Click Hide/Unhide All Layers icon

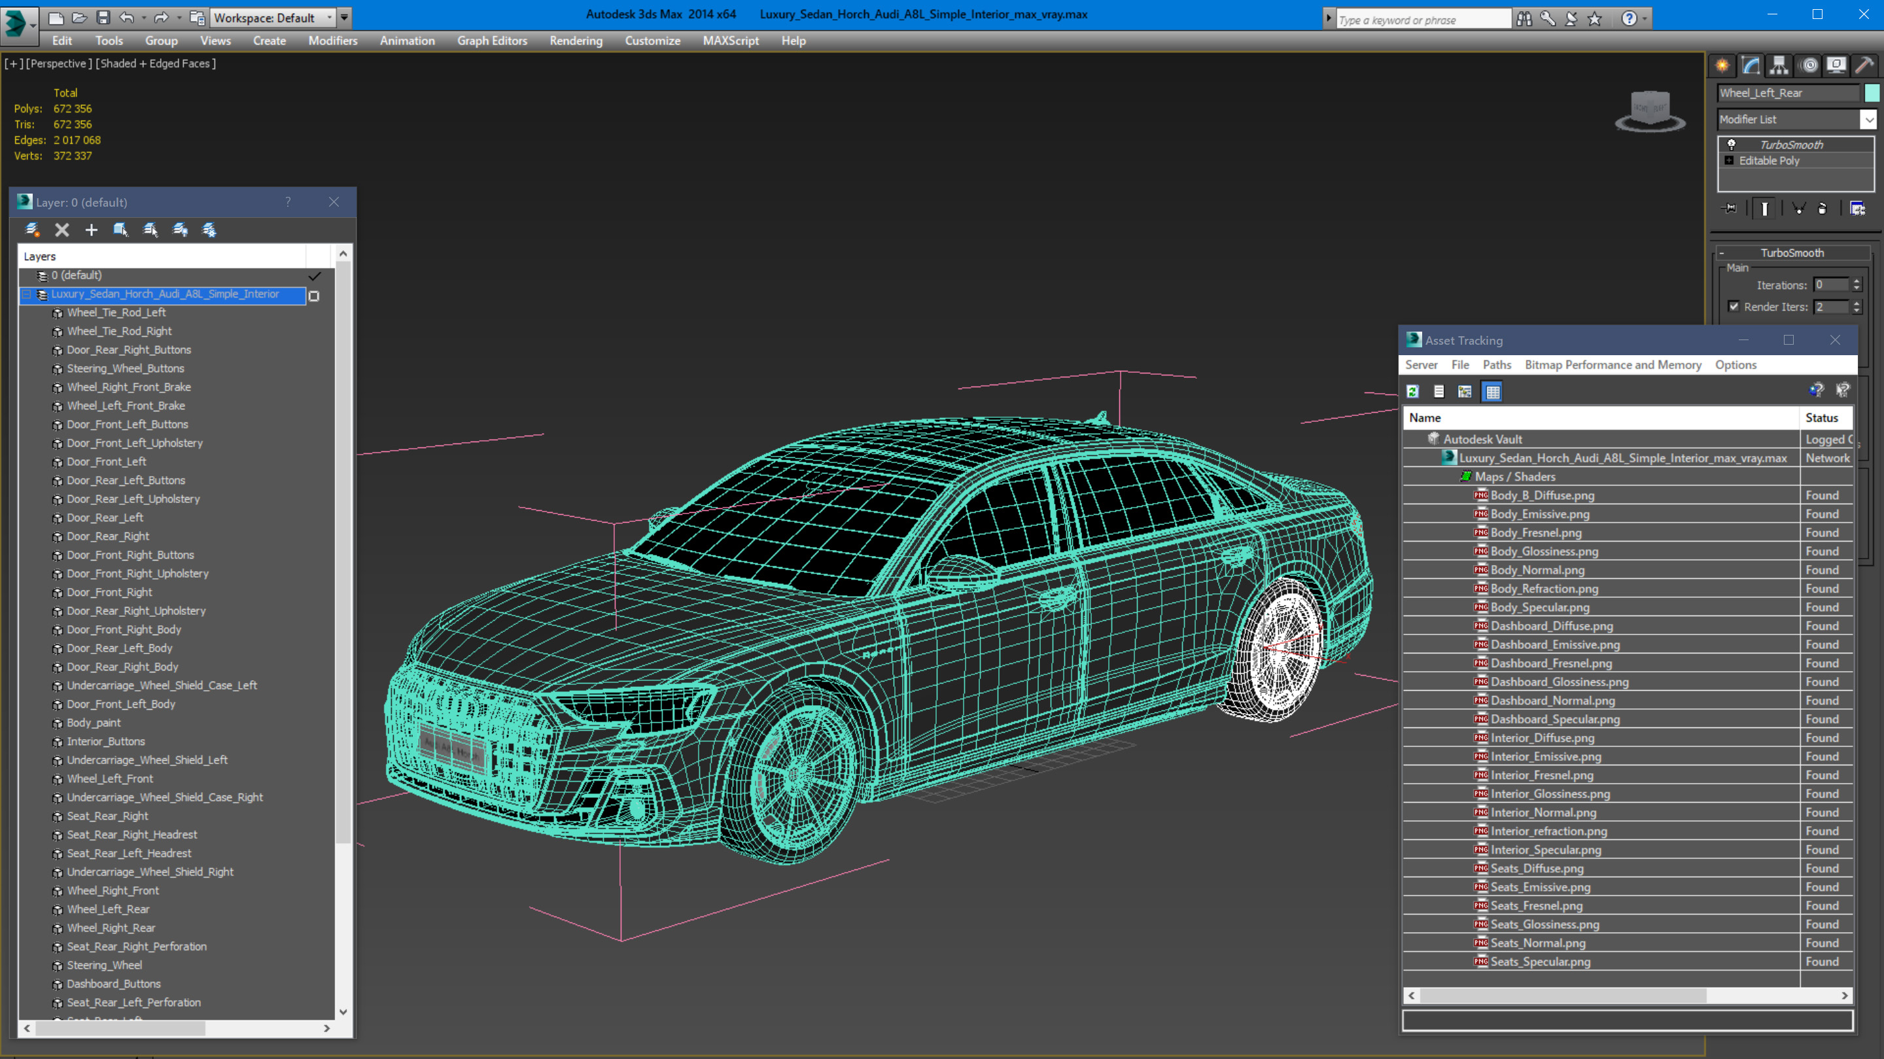180,230
